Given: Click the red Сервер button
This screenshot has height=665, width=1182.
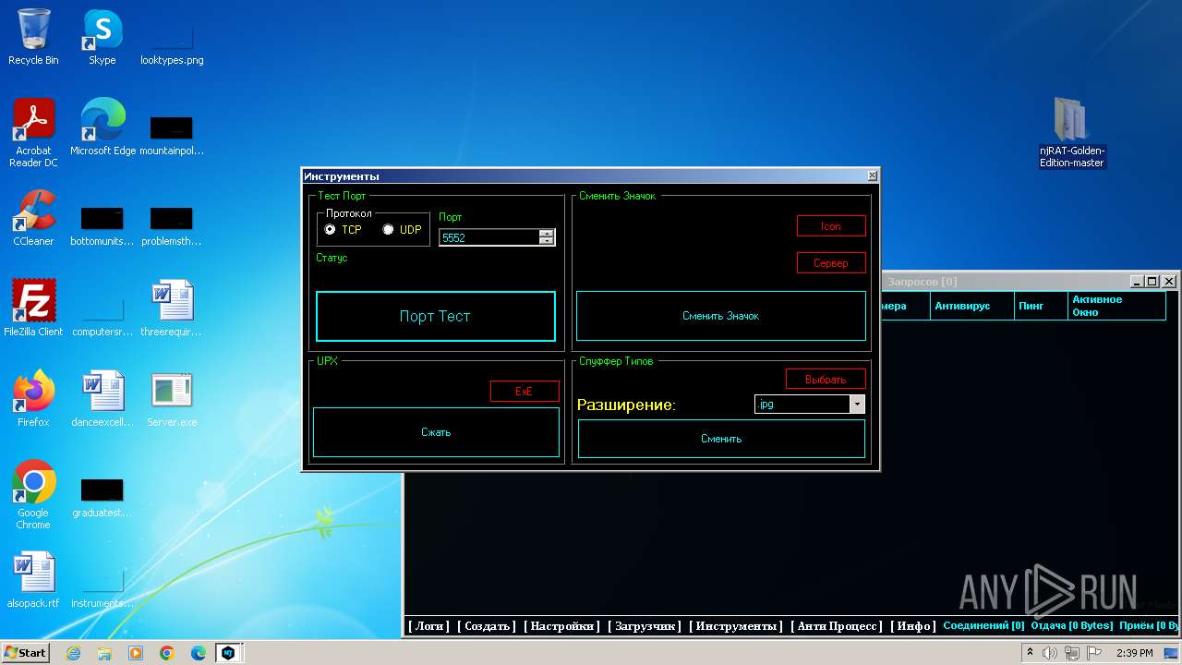Looking at the screenshot, I should point(831,262).
